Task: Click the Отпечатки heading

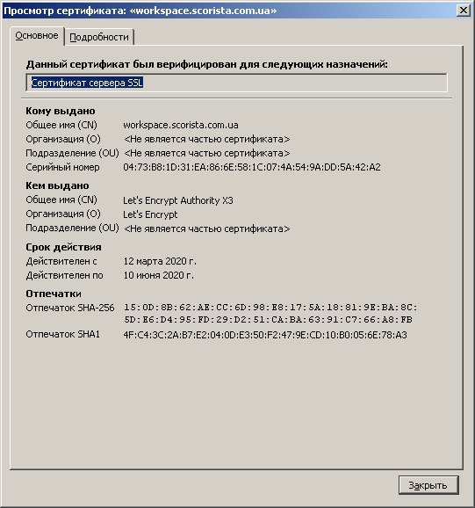Action: tap(54, 294)
